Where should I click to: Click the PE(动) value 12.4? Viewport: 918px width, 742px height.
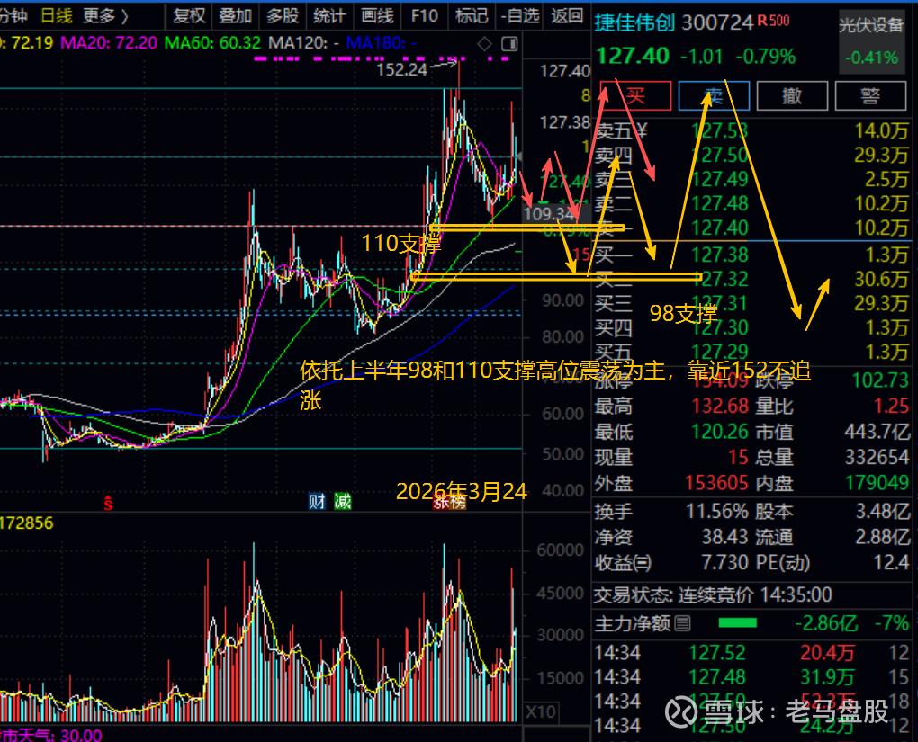[892, 563]
